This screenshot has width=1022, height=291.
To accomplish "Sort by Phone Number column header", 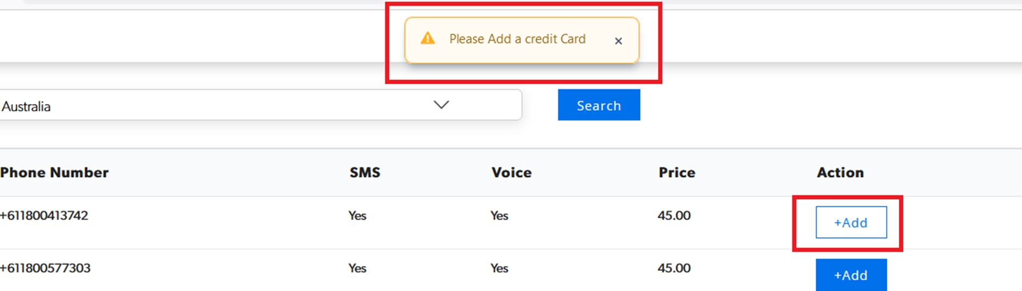I will click(x=54, y=172).
